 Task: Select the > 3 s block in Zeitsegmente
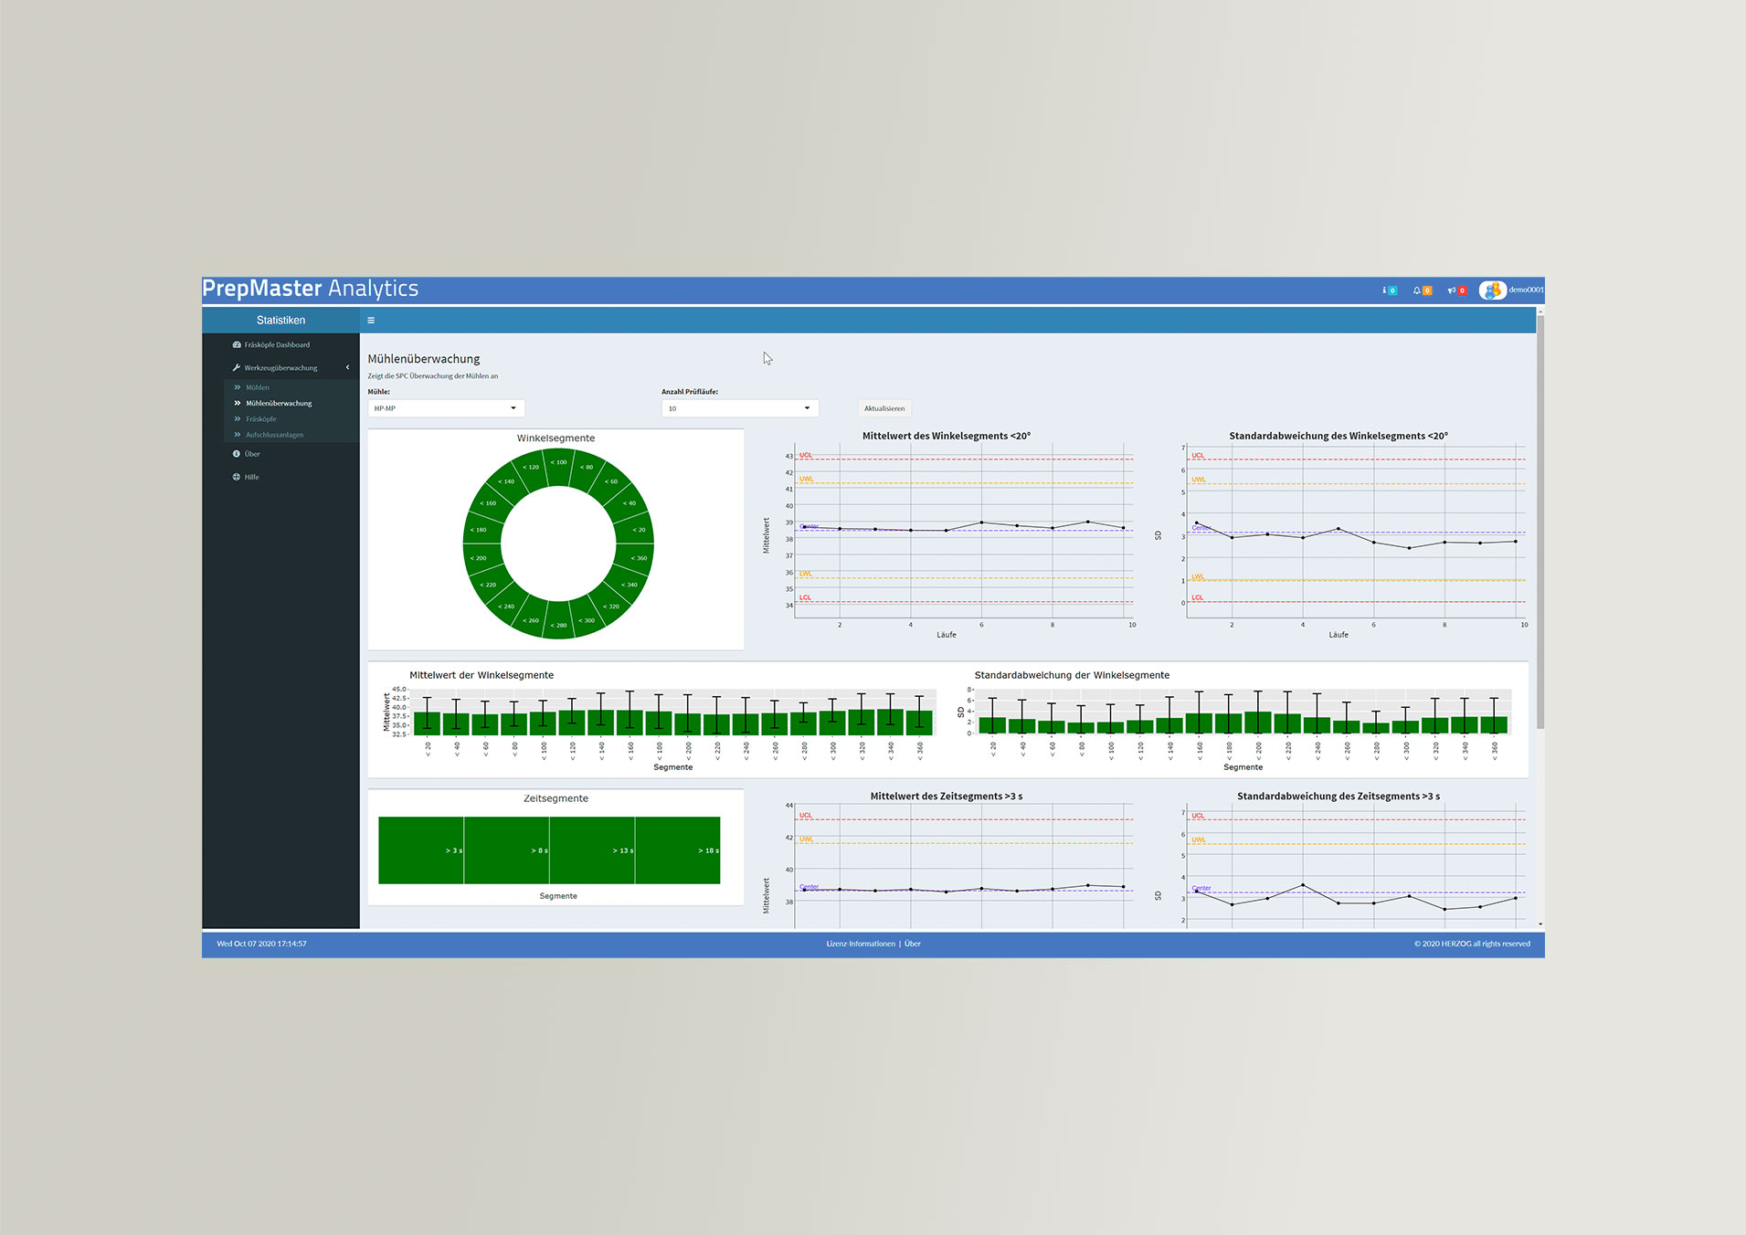coord(421,850)
